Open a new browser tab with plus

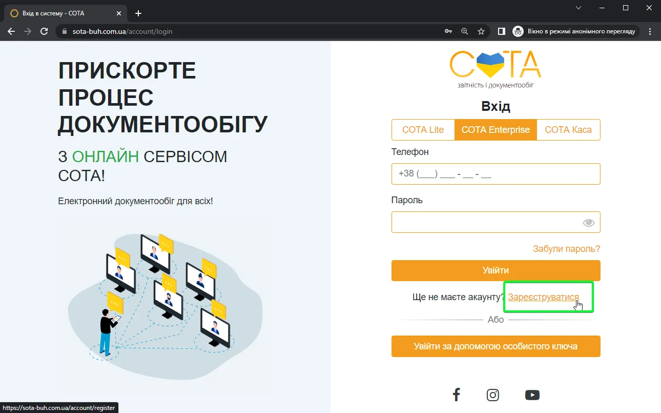[x=138, y=13]
